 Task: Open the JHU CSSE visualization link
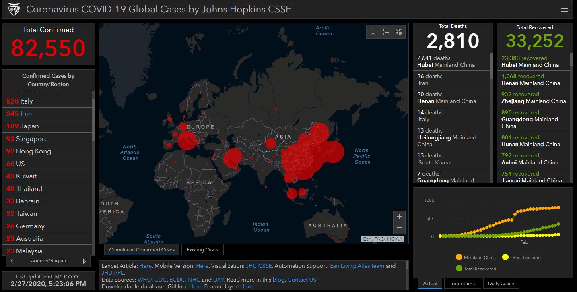pos(259,266)
